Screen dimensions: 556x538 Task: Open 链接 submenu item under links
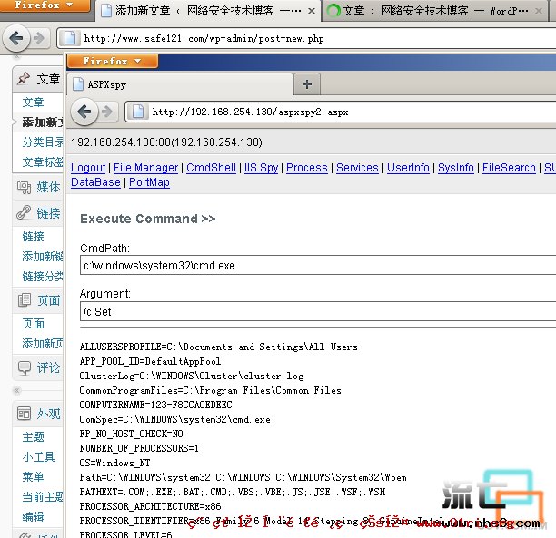point(33,236)
